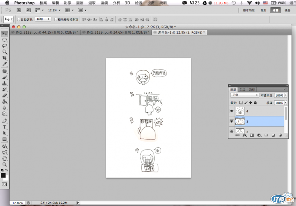The width and height of the screenshot is (296, 206).
Task: Select the Crop tool
Action: click(5, 58)
